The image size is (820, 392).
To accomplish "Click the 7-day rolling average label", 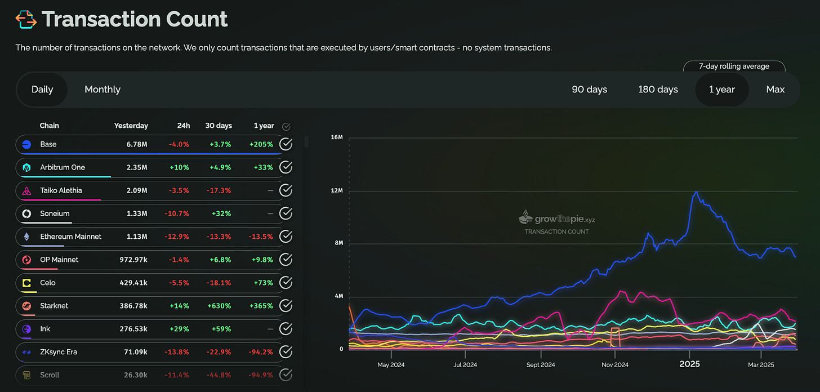I will click(x=734, y=66).
